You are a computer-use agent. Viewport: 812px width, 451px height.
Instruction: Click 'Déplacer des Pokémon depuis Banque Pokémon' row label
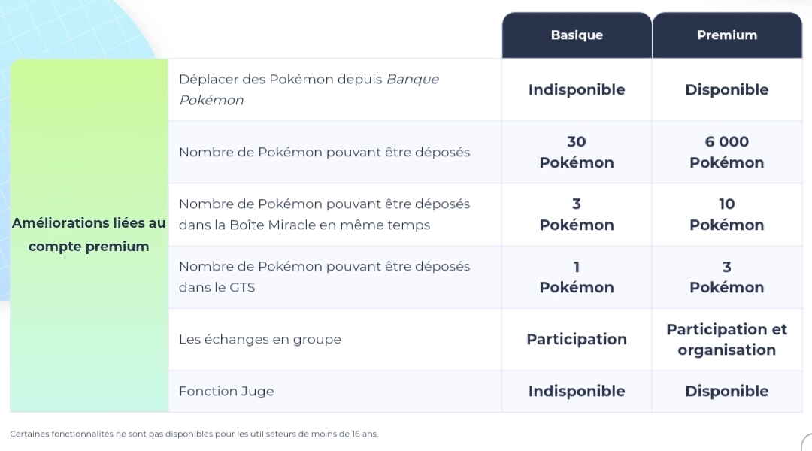(x=309, y=89)
